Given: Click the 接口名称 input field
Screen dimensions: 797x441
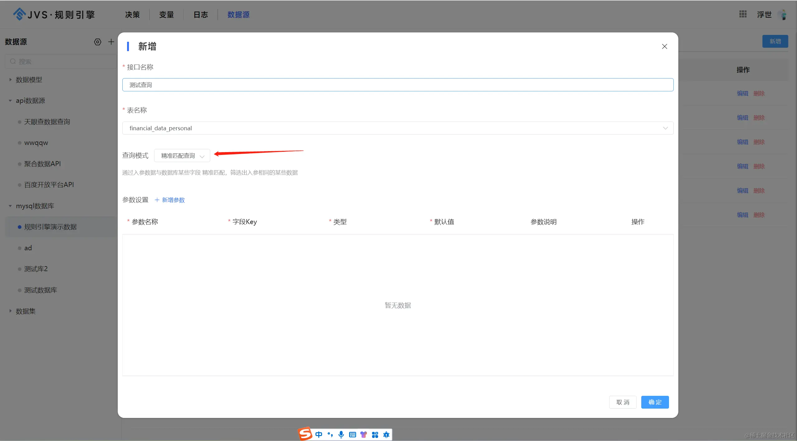Looking at the screenshot, I should tap(398, 85).
